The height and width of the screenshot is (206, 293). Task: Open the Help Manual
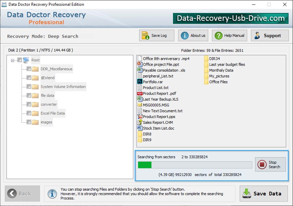click(229, 35)
